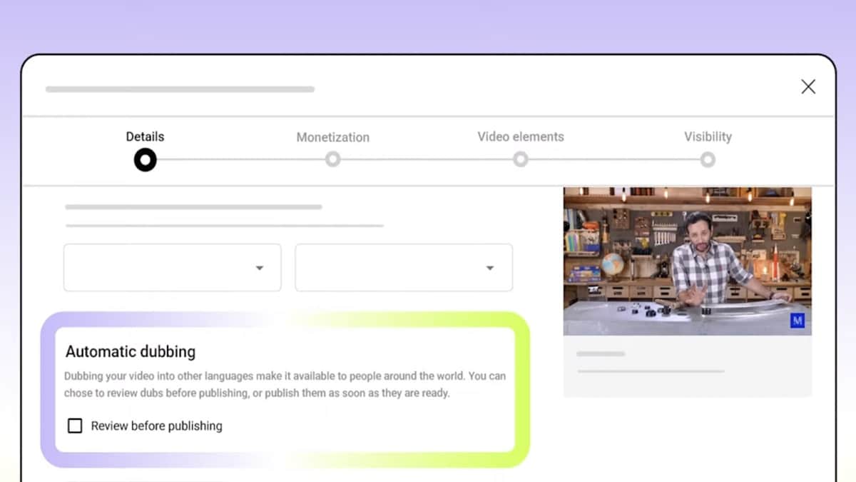The height and width of the screenshot is (482, 856).
Task: Open the Visibility tab label
Action: tap(708, 136)
